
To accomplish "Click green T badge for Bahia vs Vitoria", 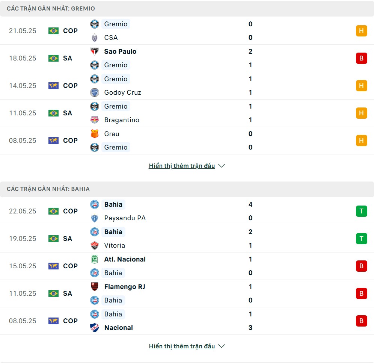I will (361, 239).
